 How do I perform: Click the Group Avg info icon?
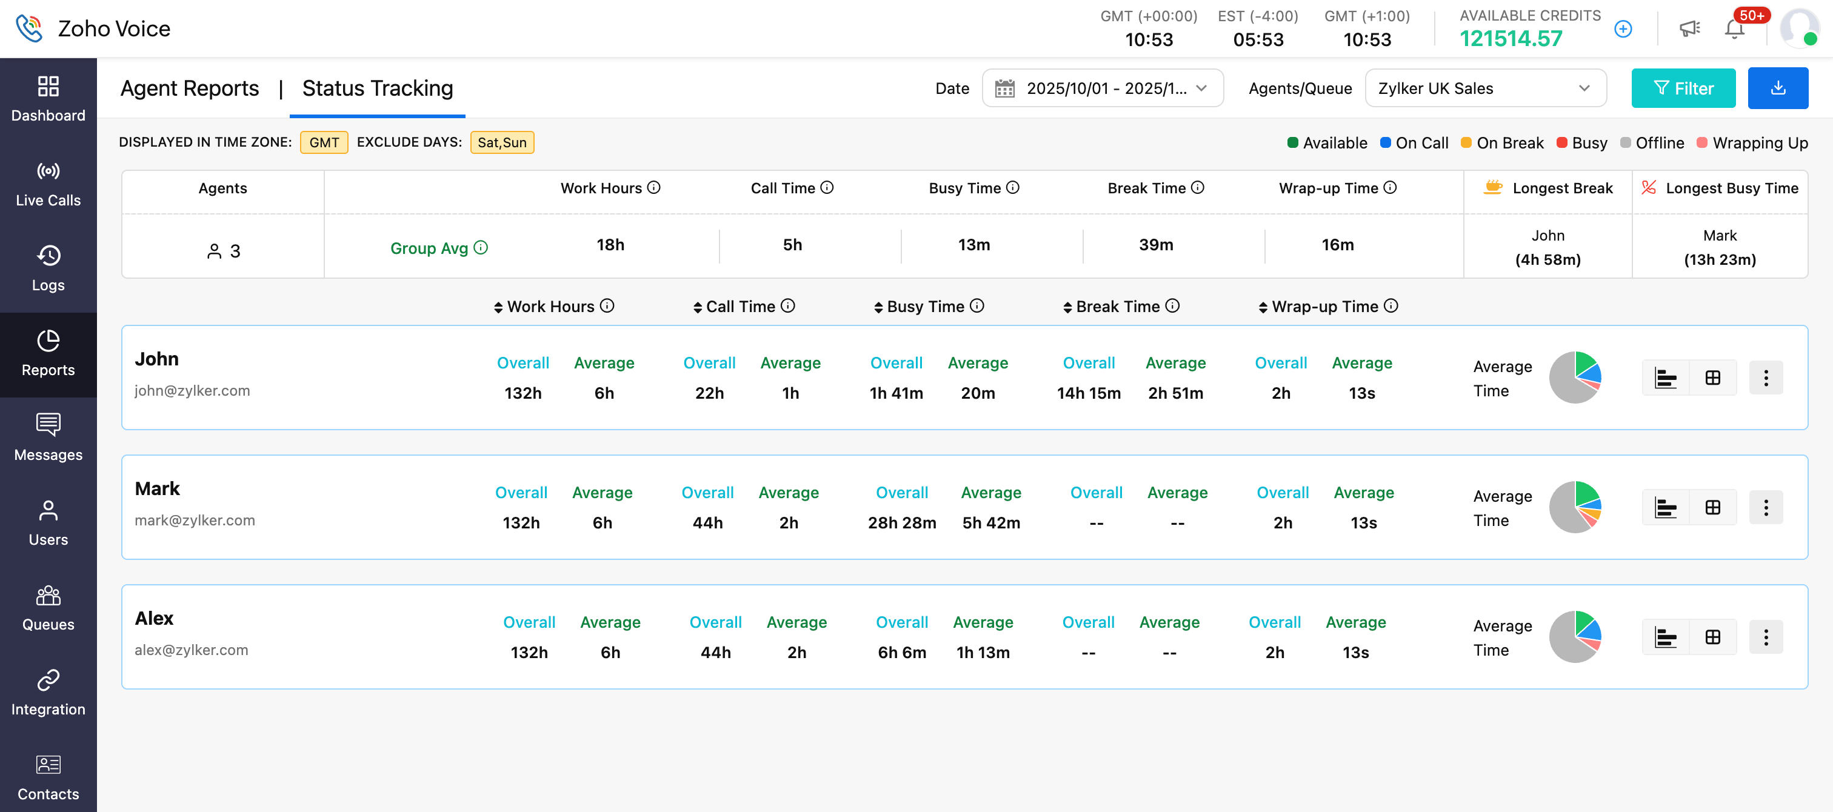[x=481, y=248]
